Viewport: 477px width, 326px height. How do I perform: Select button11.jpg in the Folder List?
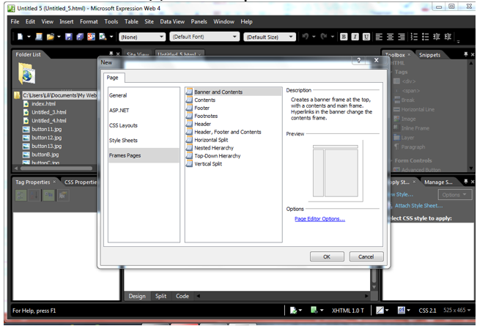[47, 129]
